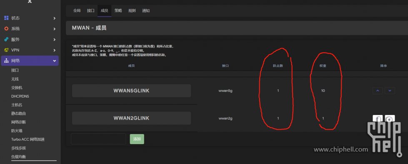Click the 网络 network topology icon
Image resolution: width=408 pixels, height=164 pixels.
pyautogui.click(x=6, y=61)
